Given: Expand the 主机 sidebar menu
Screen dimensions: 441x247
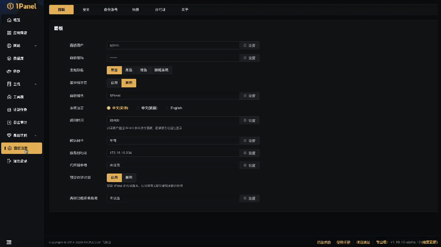Looking at the screenshot, I should [x=16, y=84].
